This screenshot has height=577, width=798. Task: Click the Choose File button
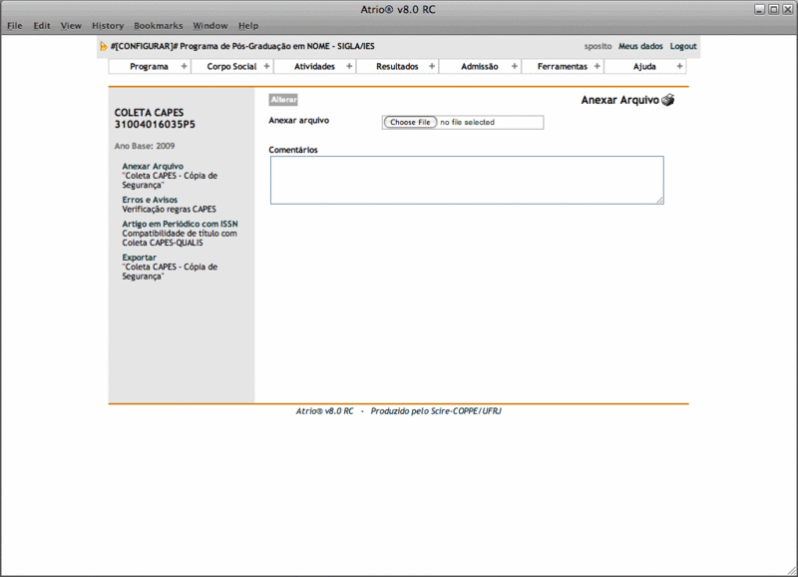tap(411, 122)
